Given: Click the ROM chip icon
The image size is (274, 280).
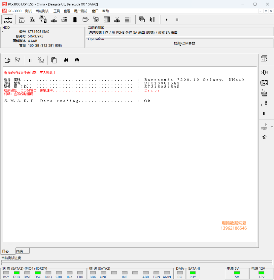Looking at the screenshot, I should tap(75, 19).
